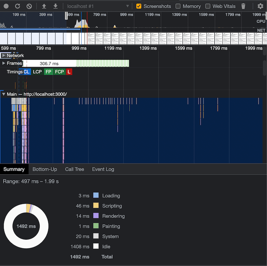Click the save profile download icon
267x266 pixels.
pos(55,6)
